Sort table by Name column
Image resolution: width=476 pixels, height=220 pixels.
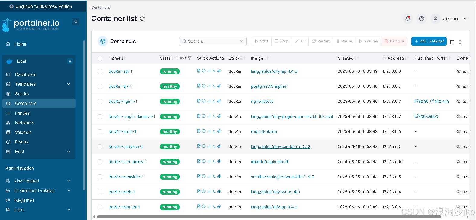pyautogui.click(x=117, y=58)
